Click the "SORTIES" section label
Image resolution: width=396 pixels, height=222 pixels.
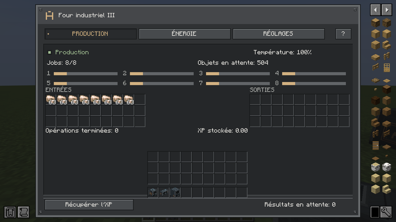(x=262, y=90)
